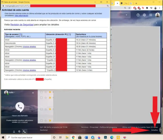Show details for 18:00 Chrome session
This screenshot has height=140, width=163.
(29, 47)
